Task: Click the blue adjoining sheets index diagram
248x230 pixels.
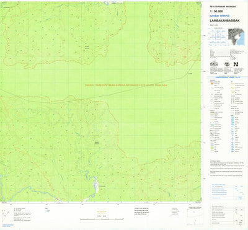Action: pos(218,37)
